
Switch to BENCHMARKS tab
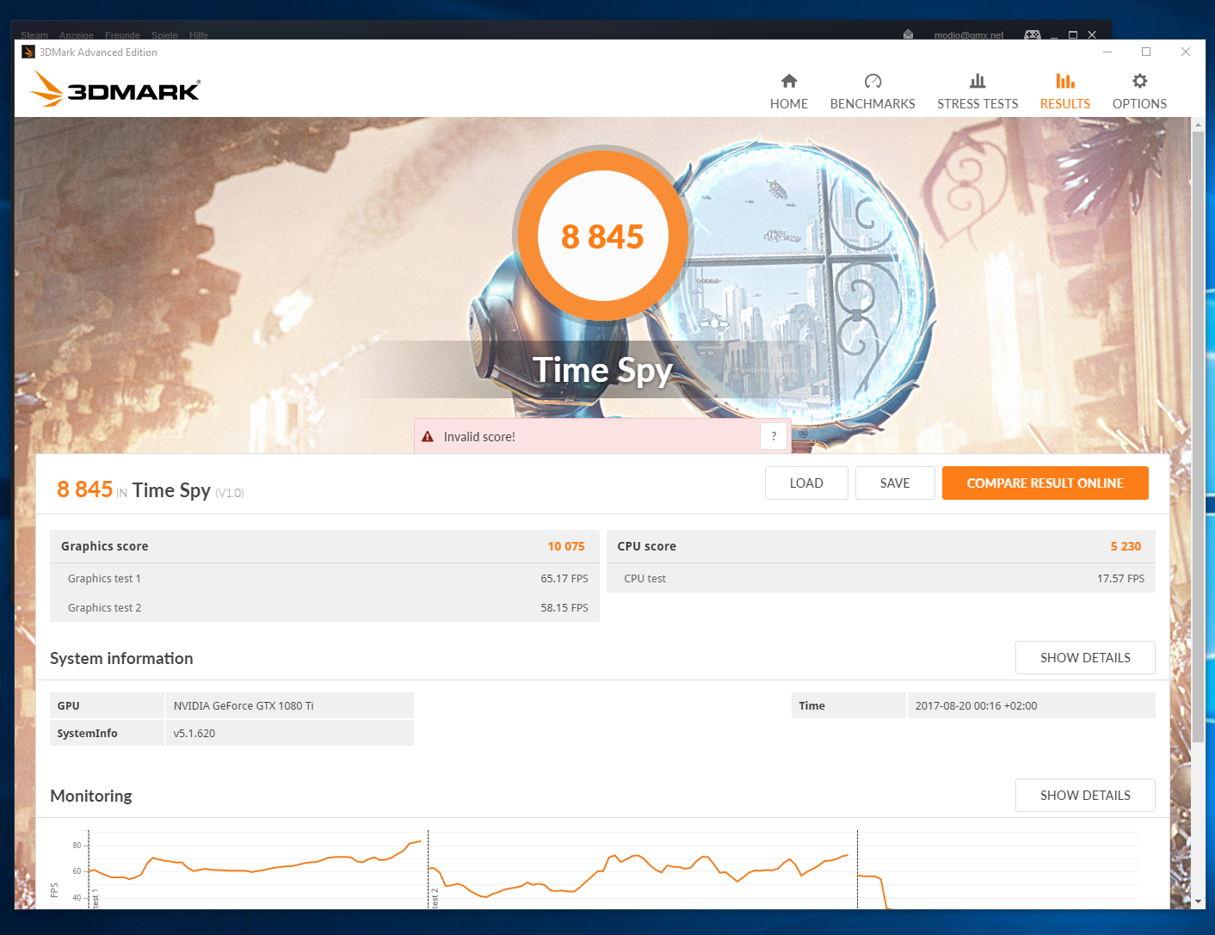pos(873,92)
